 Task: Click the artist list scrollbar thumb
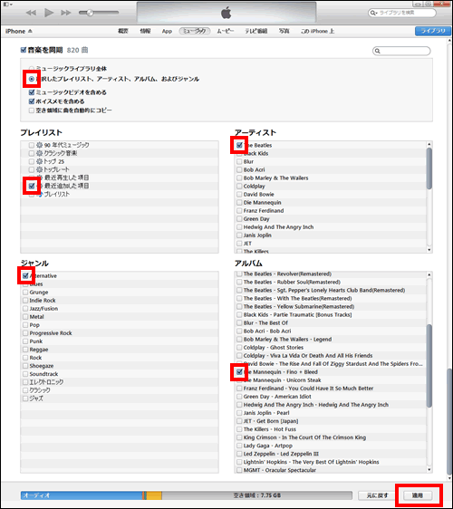click(x=429, y=168)
